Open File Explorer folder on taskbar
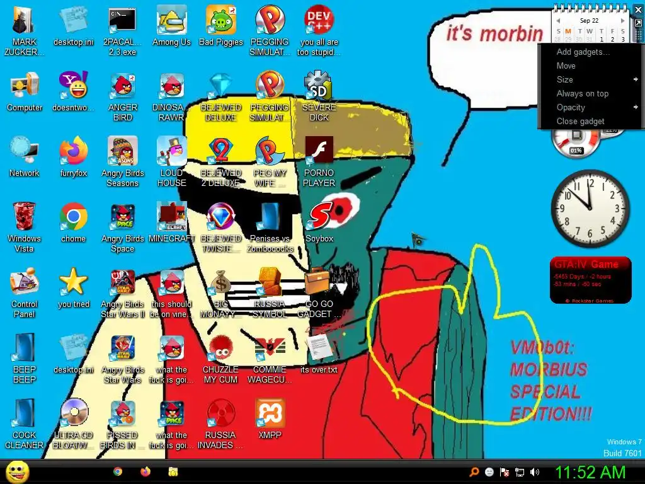Viewport: 645px width, 484px height. [x=173, y=471]
